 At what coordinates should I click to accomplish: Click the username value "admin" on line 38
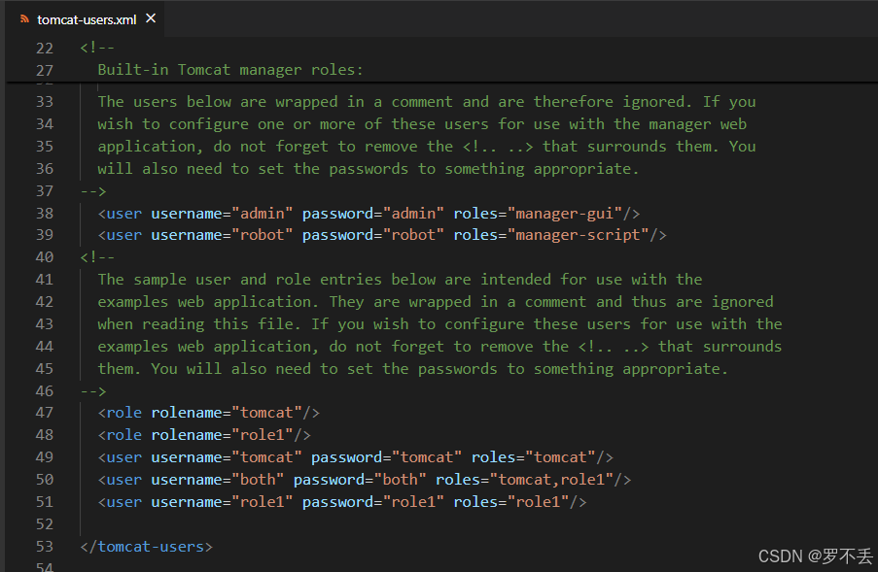click(263, 214)
